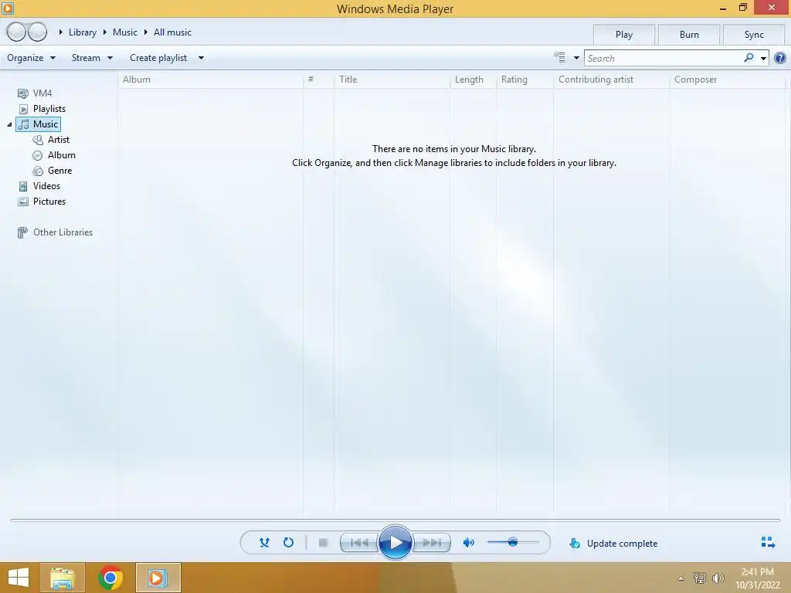Click the Back navigation button
This screenshot has width=791, height=593.
tap(16, 32)
